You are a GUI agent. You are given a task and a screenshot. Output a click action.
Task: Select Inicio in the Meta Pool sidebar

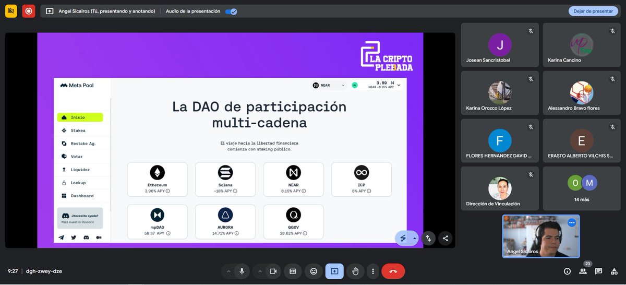point(80,117)
